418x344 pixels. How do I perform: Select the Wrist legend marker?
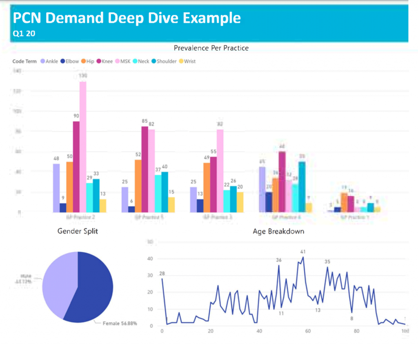coord(182,61)
